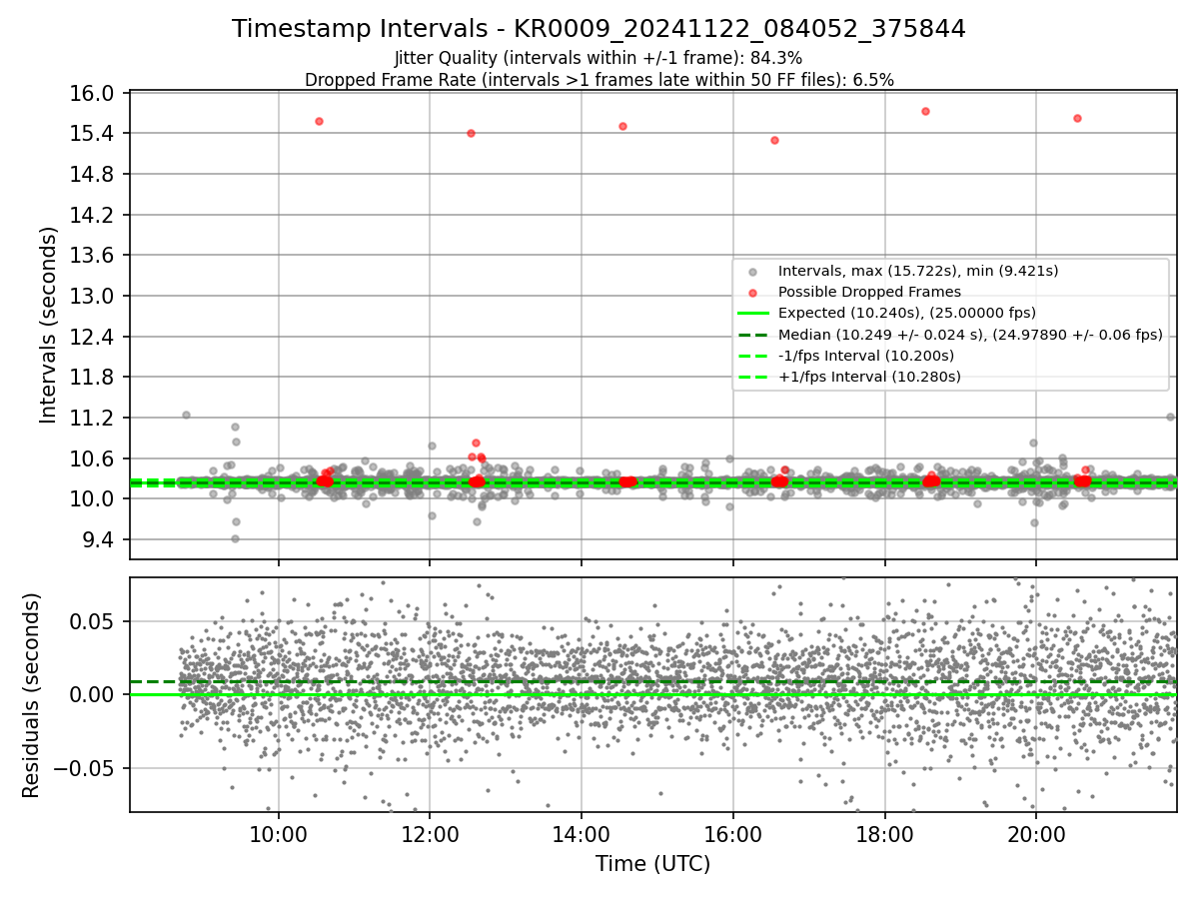Select the "Possible Dropped Frames" legend entry
This screenshot has height=899, width=1199.
(x=869, y=292)
